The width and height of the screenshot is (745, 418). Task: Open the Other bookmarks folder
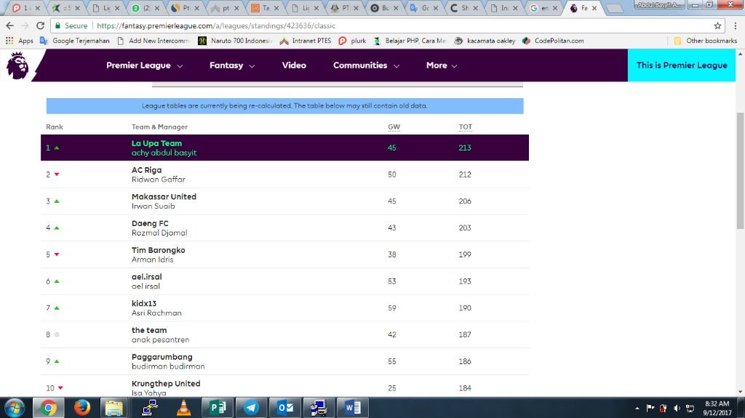(706, 41)
